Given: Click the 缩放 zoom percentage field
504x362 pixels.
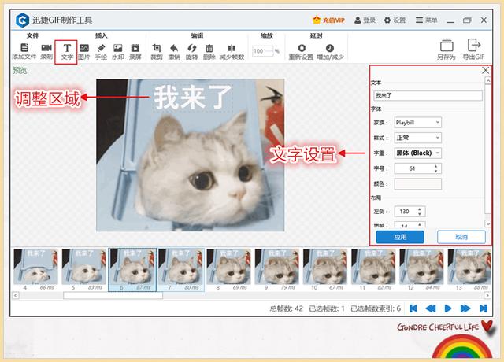Looking at the screenshot, I should tap(263, 51).
